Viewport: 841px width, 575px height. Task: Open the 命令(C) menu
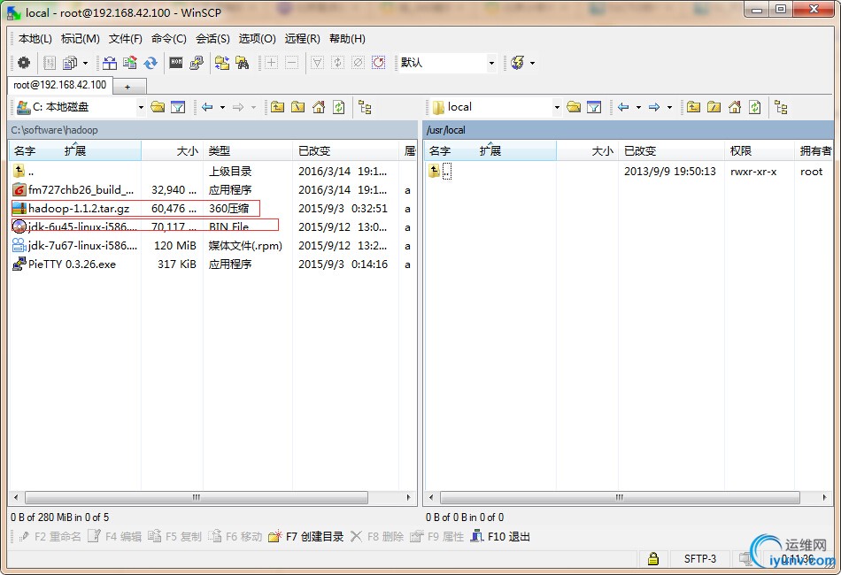[x=169, y=39]
